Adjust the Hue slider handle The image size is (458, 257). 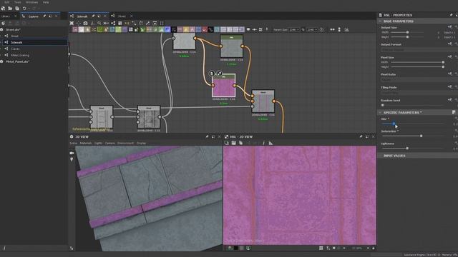pyautogui.click(x=394, y=124)
